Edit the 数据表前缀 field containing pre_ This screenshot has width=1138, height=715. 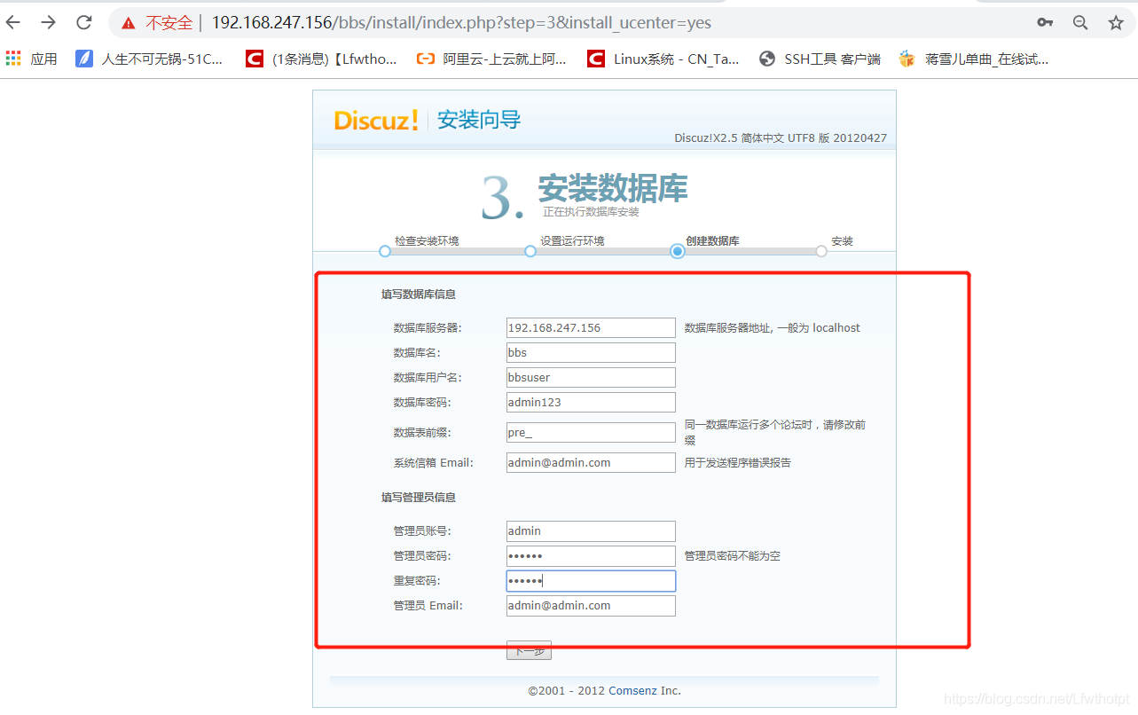(x=591, y=432)
